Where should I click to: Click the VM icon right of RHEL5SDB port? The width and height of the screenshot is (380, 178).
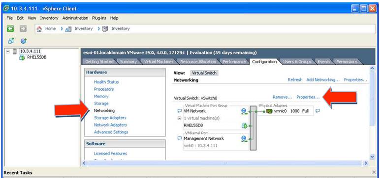pos(244,126)
